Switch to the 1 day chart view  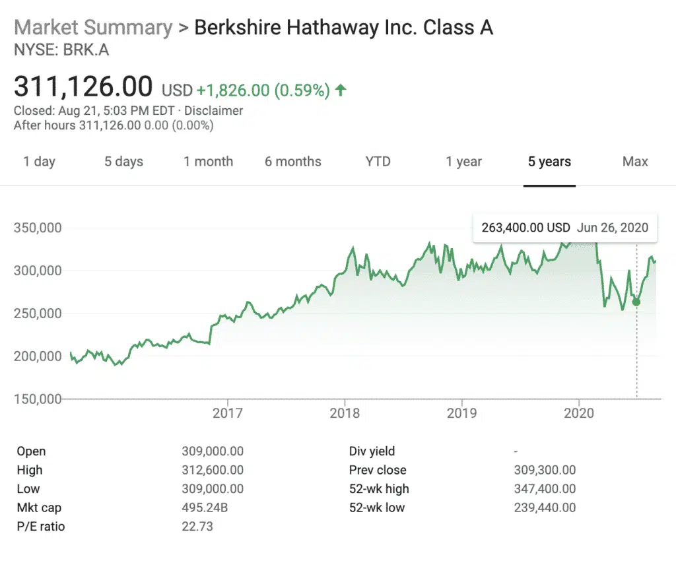coord(39,161)
